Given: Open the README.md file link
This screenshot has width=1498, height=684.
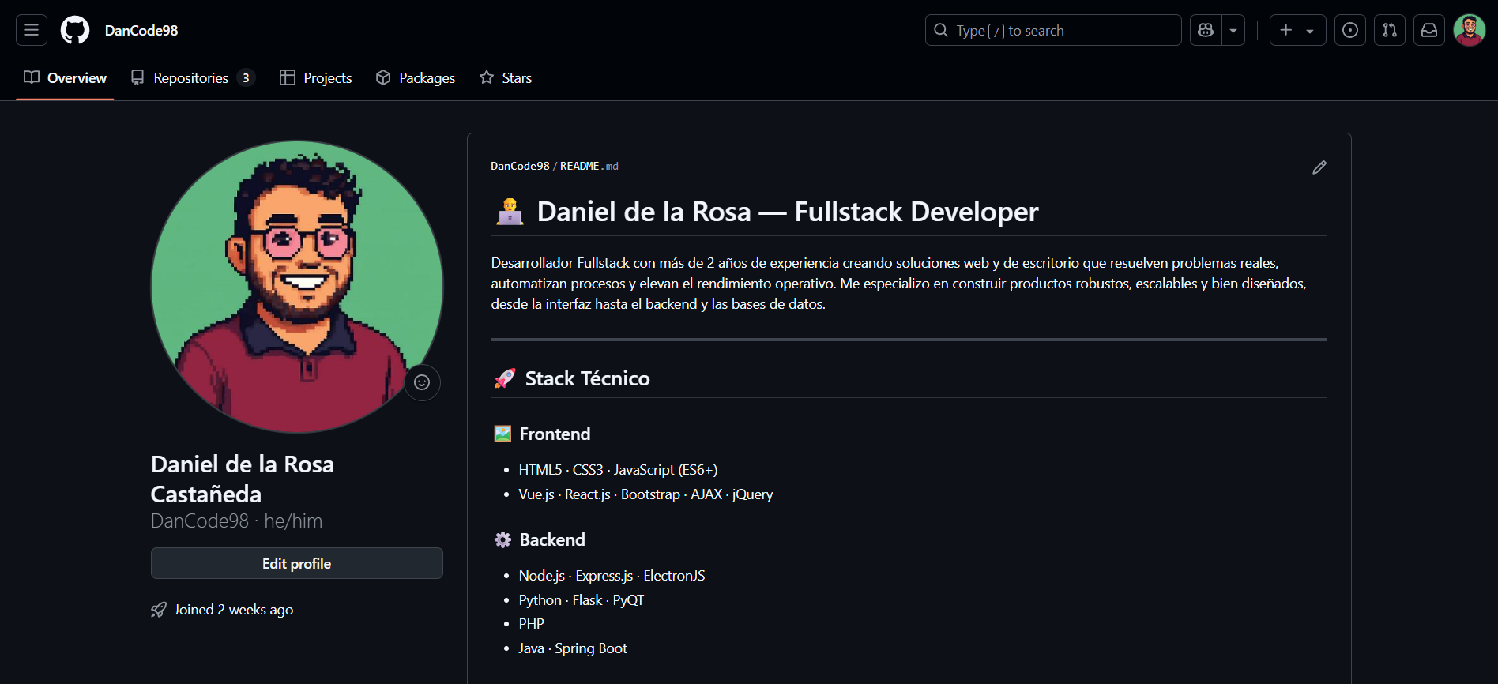Looking at the screenshot, I should click(589, 166).
